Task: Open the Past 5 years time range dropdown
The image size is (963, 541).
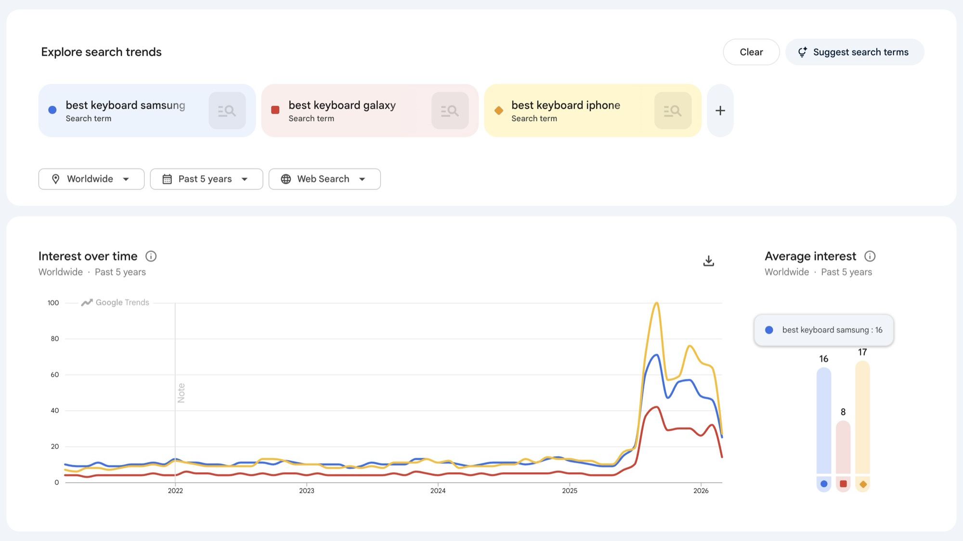Action: pyautogui.click(x=206, y=178)
